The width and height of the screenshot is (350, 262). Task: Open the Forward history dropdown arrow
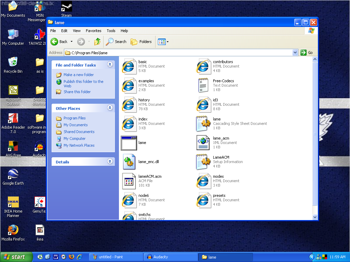coord(89,42)
